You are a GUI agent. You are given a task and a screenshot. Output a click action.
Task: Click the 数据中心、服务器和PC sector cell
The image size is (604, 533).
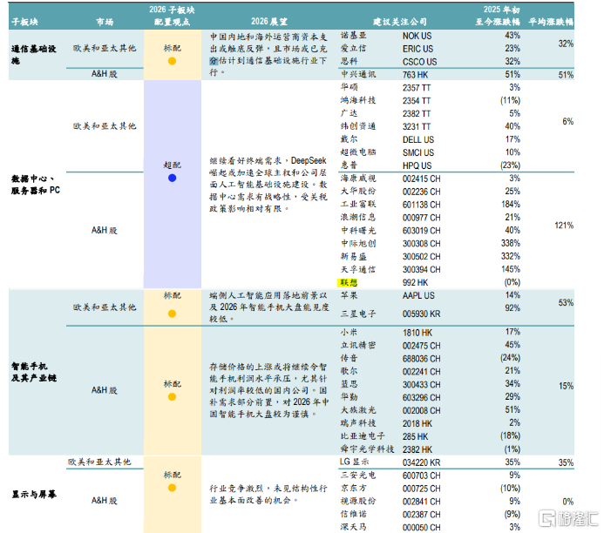coord(36,185)
